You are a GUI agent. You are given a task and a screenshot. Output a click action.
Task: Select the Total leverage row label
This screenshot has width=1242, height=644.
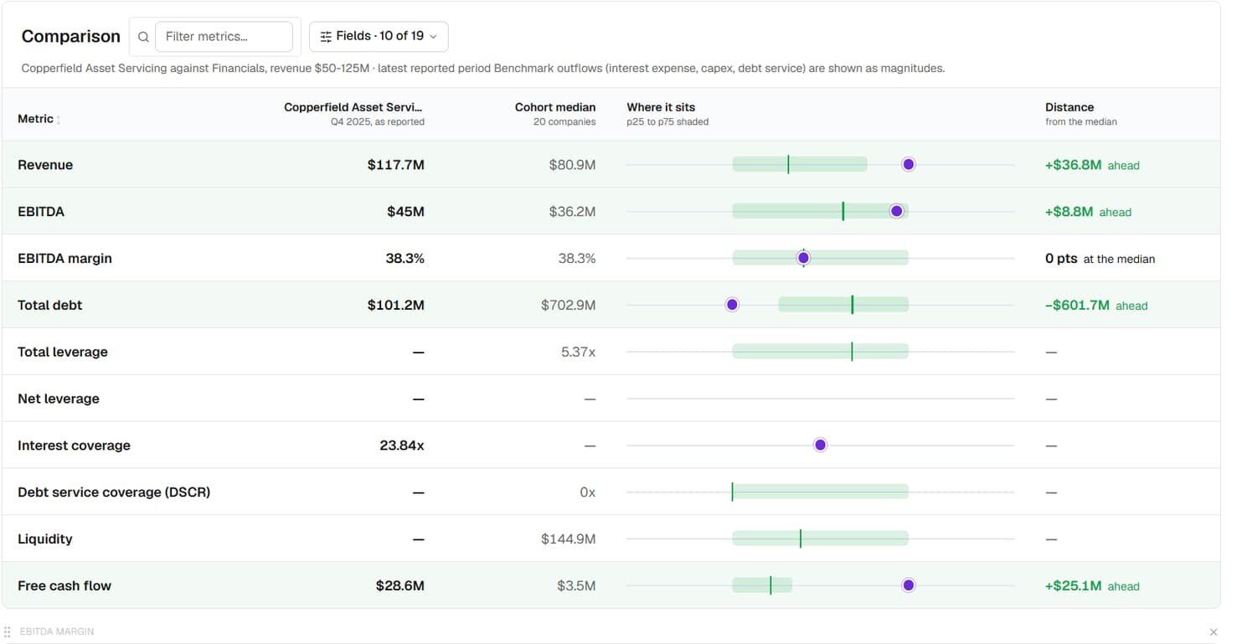tap(63, 352)
